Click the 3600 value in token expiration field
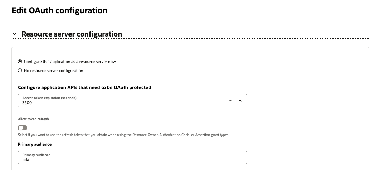Viewport: 370px width, 170px height. [27, 103]
